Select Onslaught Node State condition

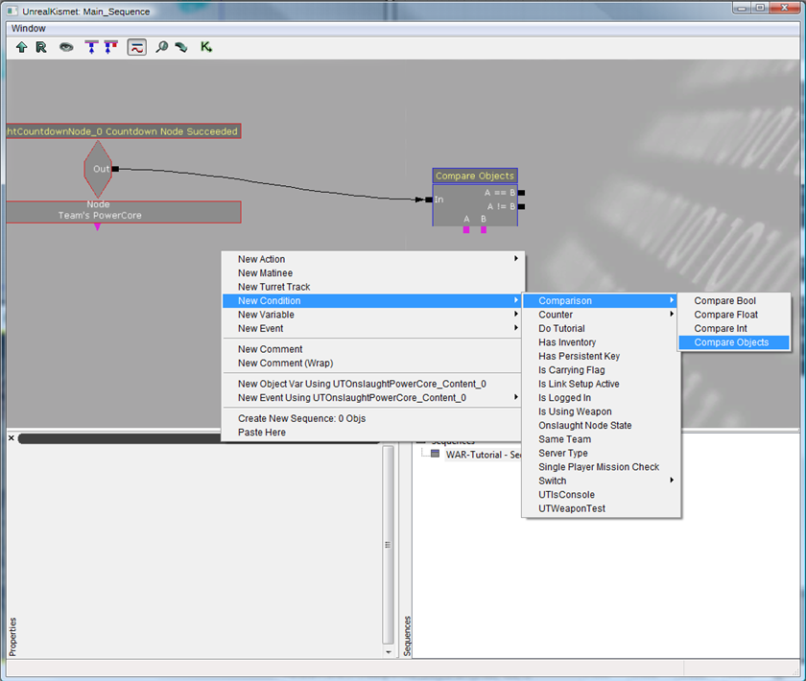pyautogui.click(x=601, y=426)
